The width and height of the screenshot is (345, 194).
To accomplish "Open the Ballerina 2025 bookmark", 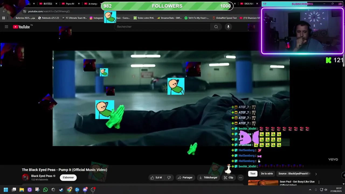I will pos(25,18).
